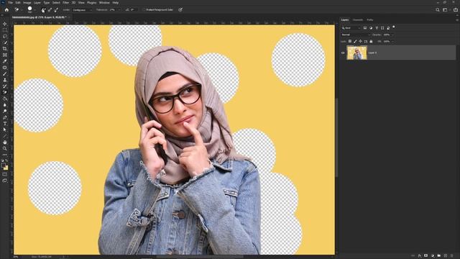Open the search icon at top right
This screenshot has height=259, width=460.
[438, 9]
